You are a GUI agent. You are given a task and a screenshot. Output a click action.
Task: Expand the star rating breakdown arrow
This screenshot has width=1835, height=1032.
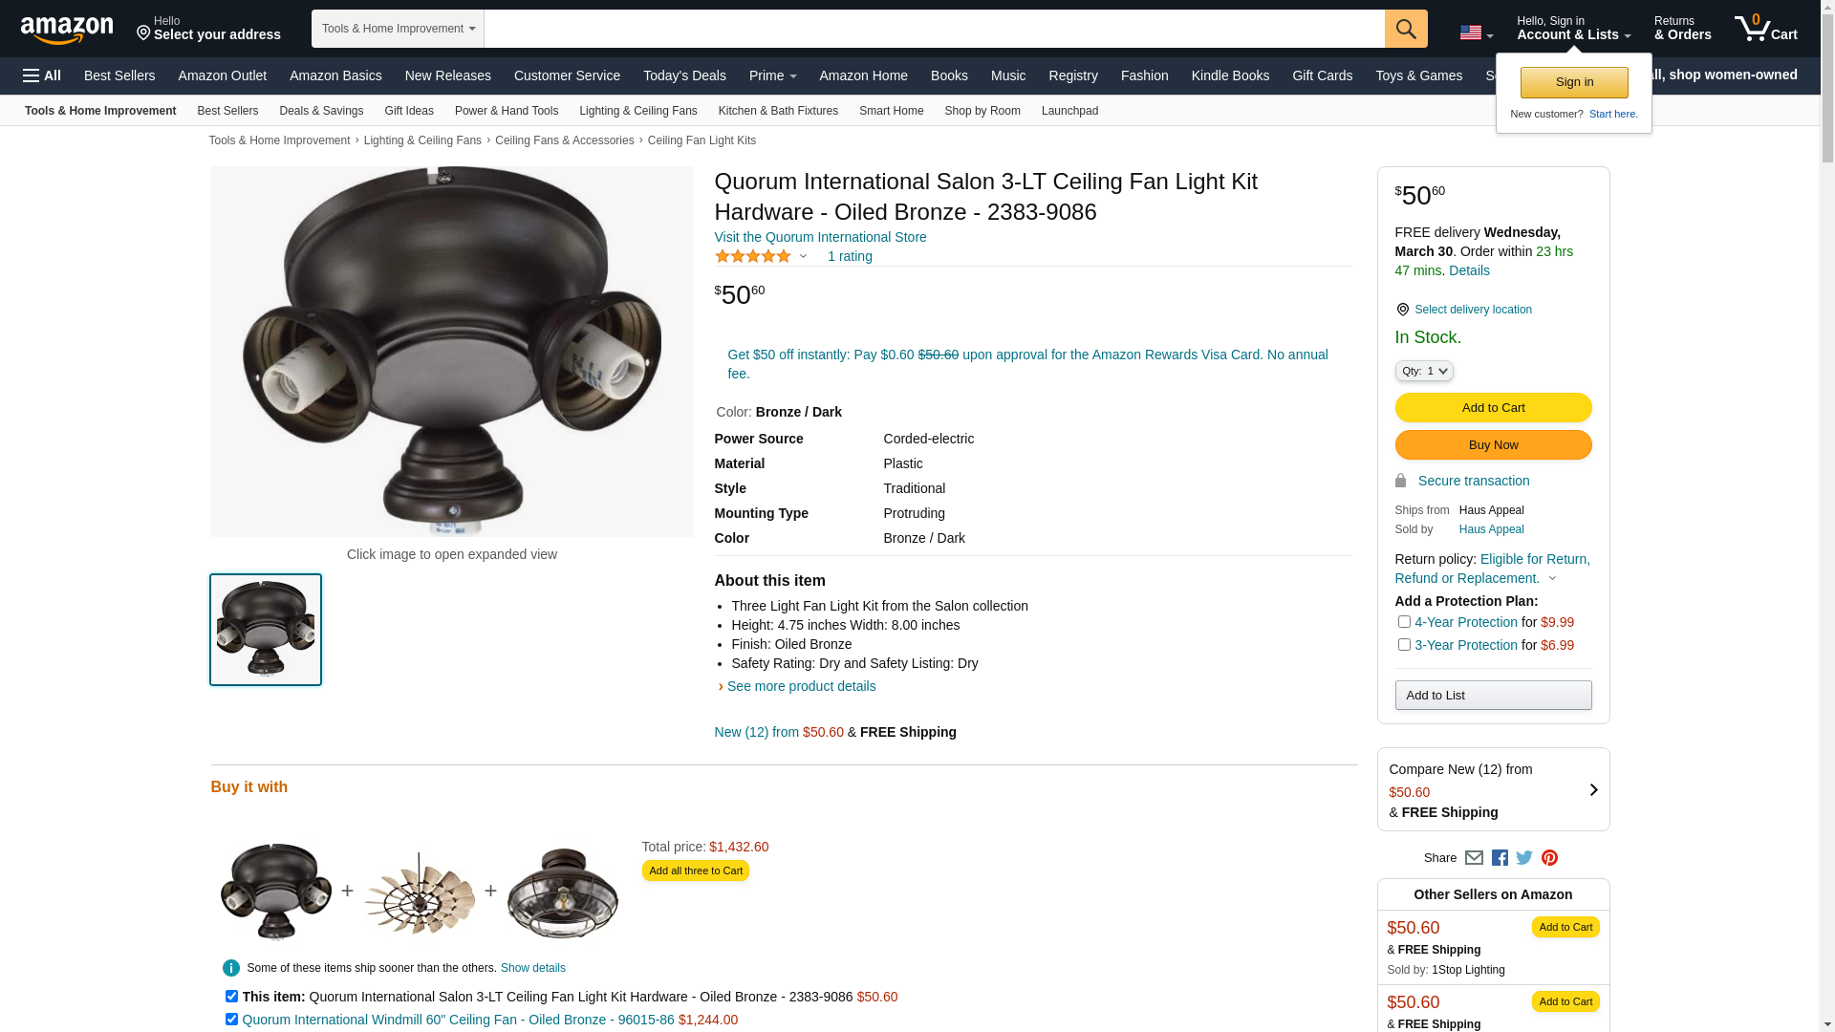pos(803,256)
